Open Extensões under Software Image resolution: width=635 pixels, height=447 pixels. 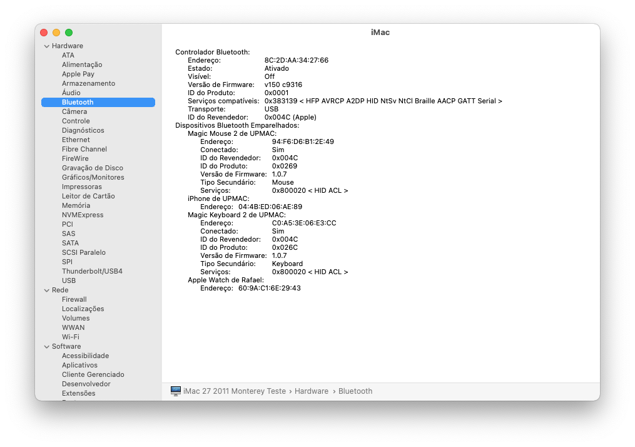(x=79, y=393)
